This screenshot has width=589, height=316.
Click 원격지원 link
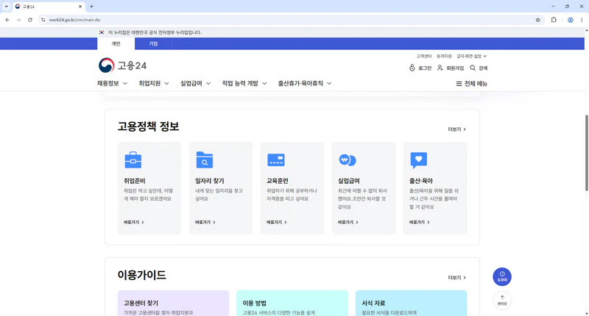(x=444, y=57)
